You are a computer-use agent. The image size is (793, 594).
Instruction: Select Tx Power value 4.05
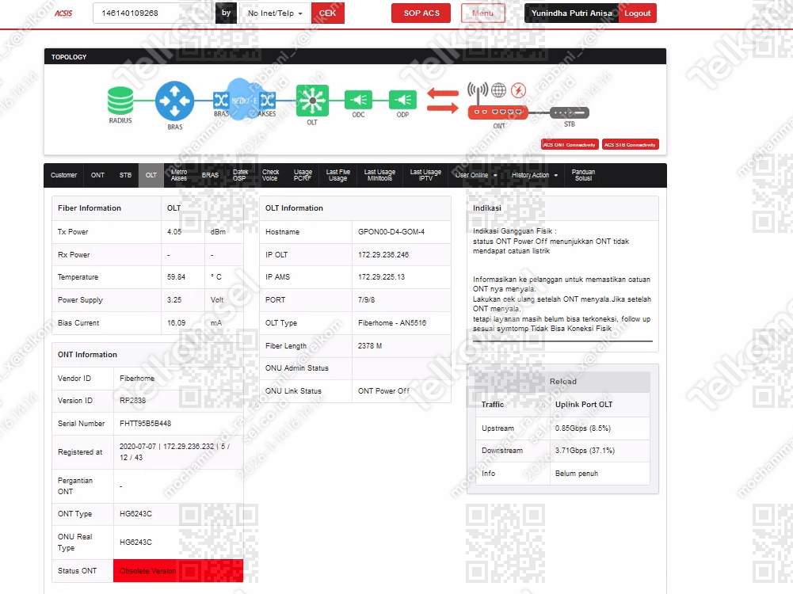click(x=174, y=232)
